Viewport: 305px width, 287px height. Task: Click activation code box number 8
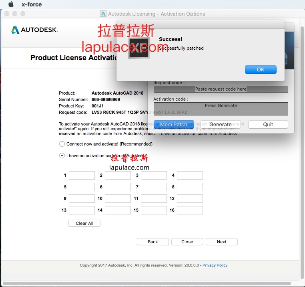click(x=190, y=187)
